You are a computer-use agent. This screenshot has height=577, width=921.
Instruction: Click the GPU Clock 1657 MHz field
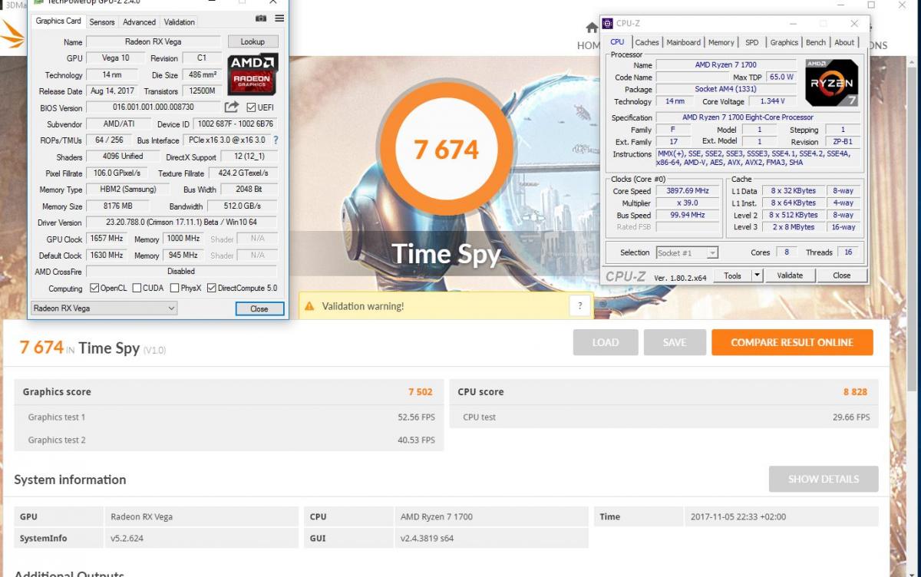pos(106,239)
